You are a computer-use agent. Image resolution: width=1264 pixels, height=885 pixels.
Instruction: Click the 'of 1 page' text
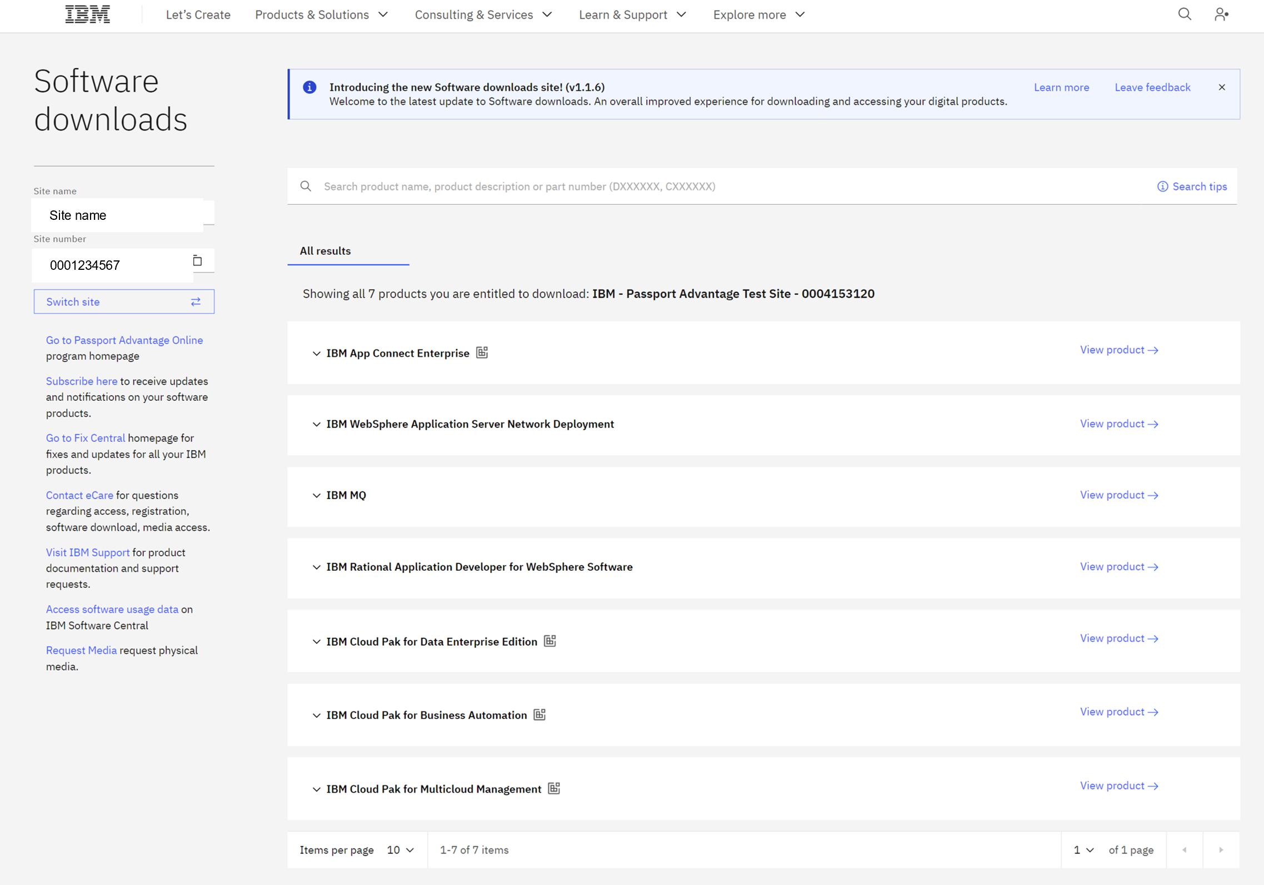click(x=1131, y=850)
